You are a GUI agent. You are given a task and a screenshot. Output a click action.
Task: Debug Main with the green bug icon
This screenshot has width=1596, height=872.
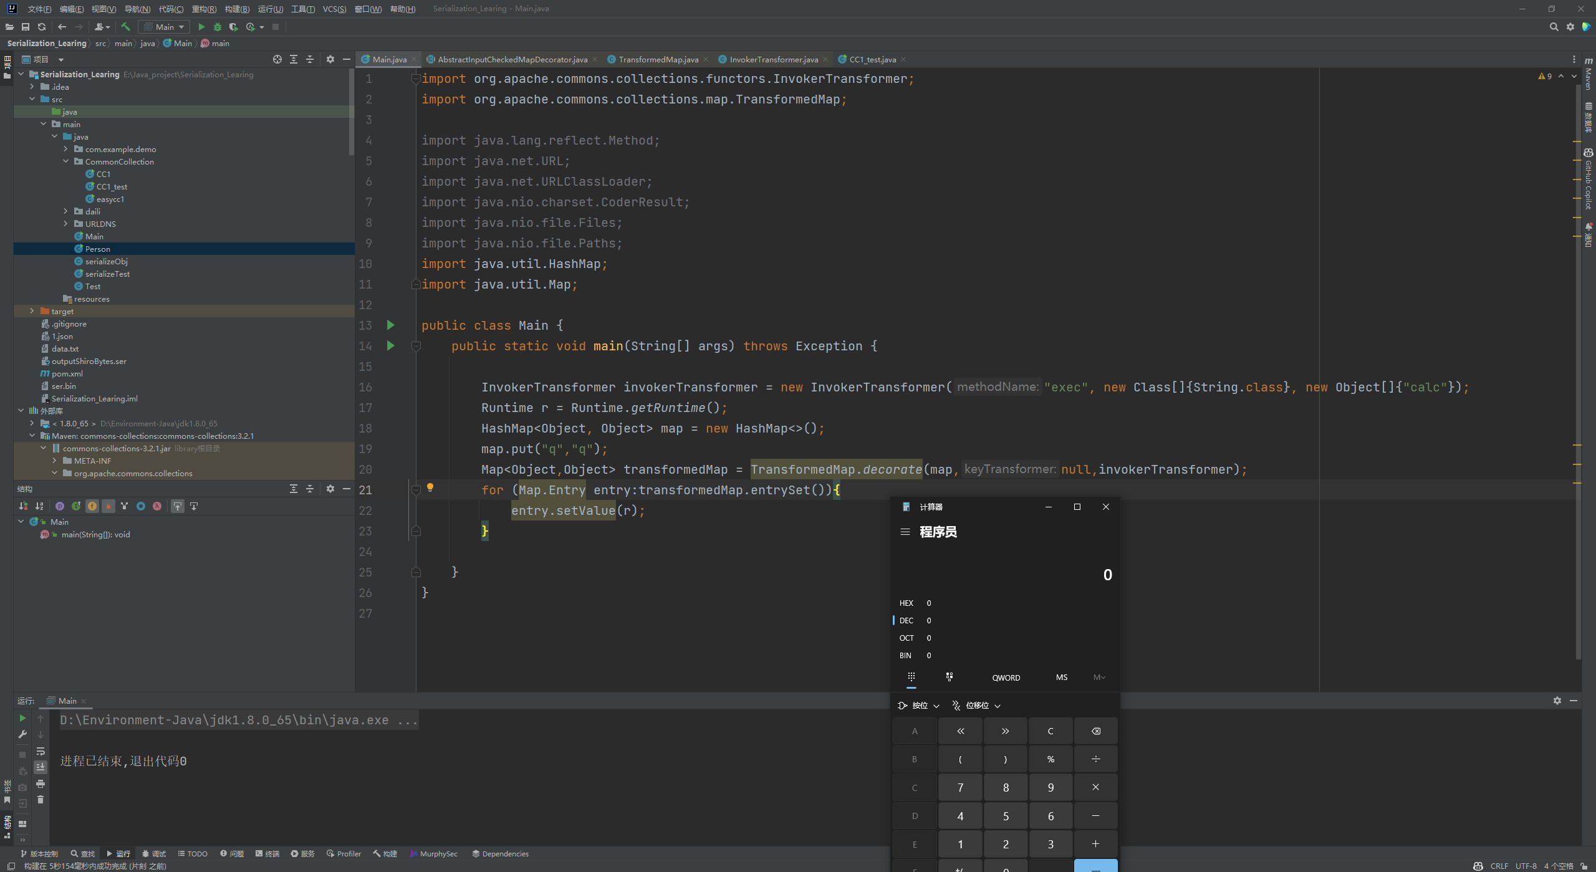[218, 27]
